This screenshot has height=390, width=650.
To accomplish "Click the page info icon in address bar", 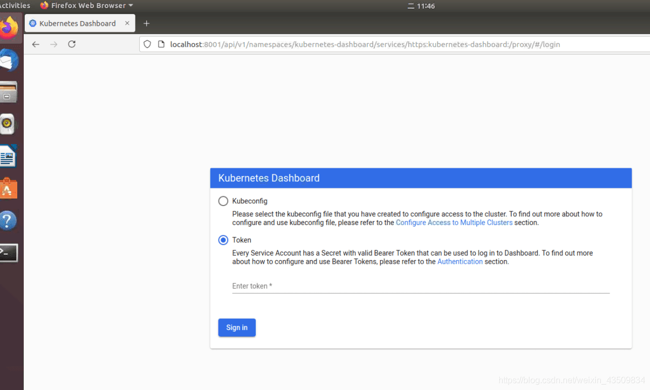I will pos(161,44).
